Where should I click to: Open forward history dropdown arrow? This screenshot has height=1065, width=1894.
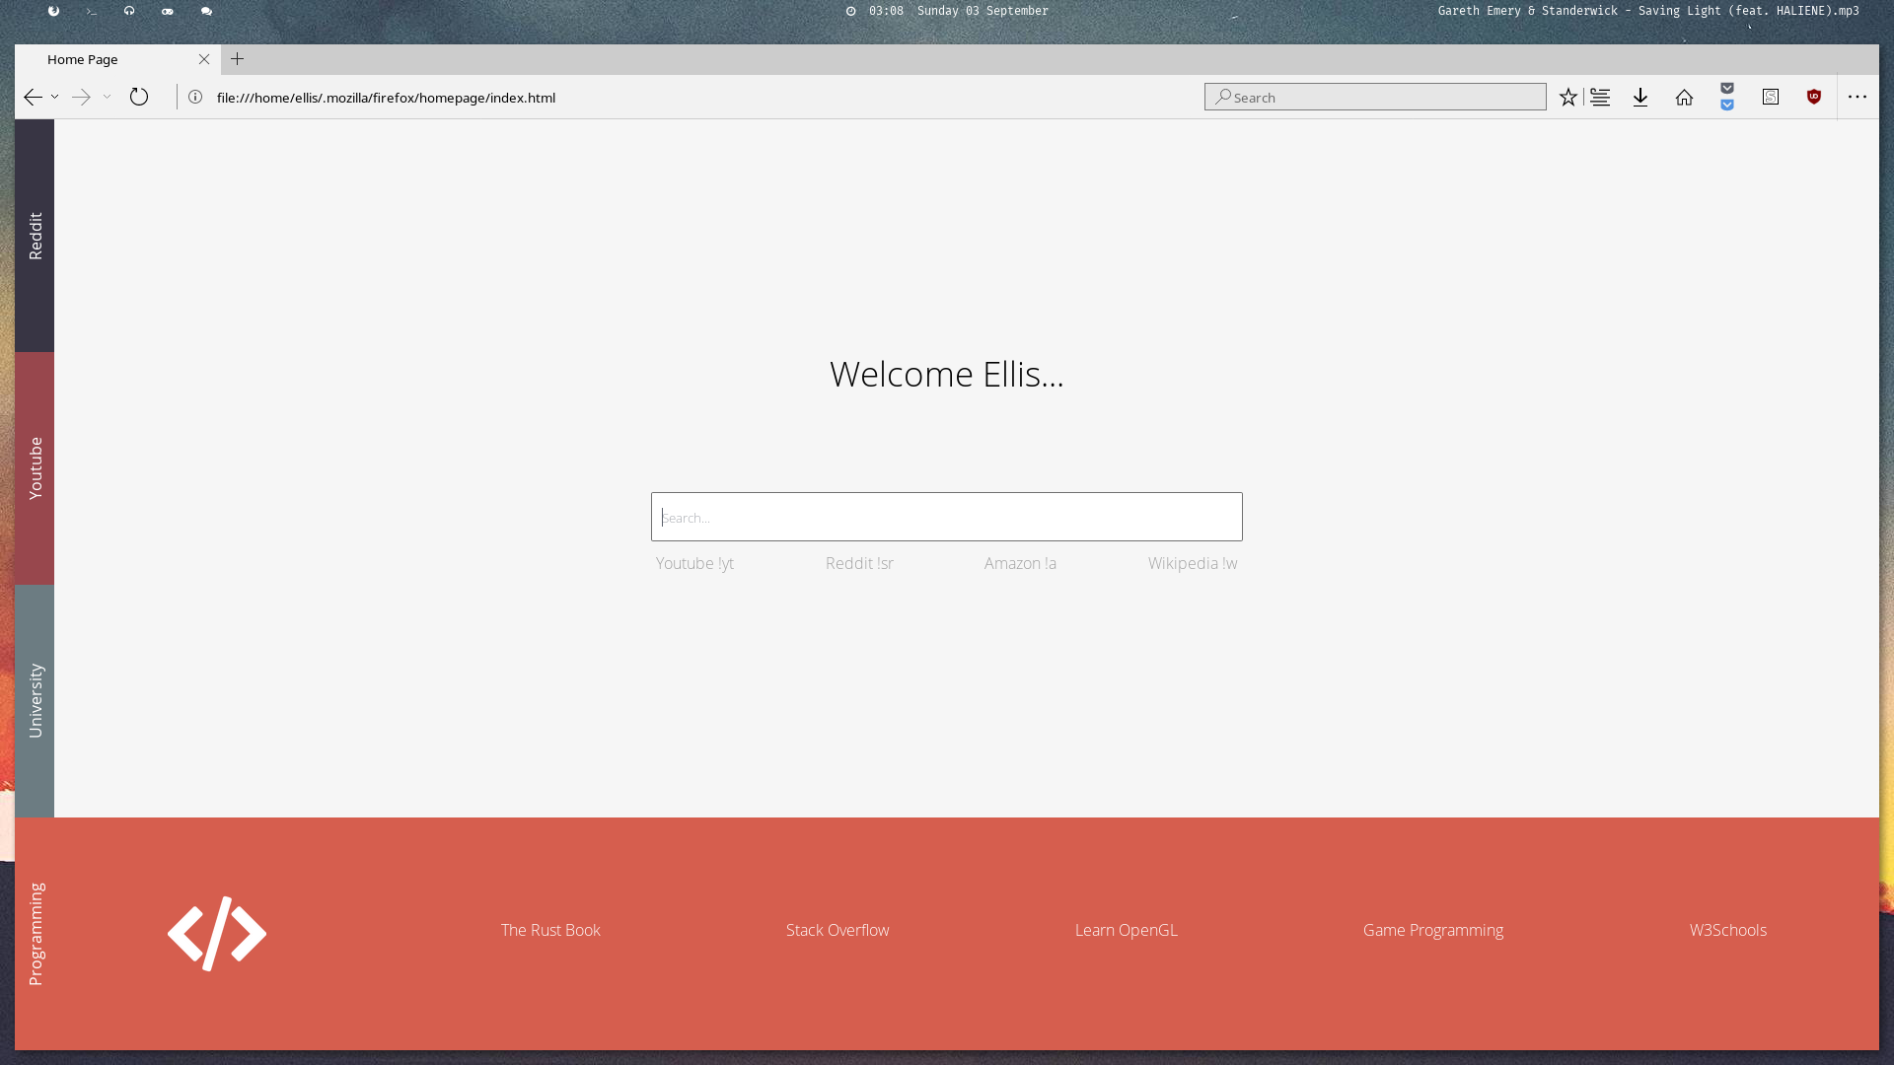[x=107, y=97]
